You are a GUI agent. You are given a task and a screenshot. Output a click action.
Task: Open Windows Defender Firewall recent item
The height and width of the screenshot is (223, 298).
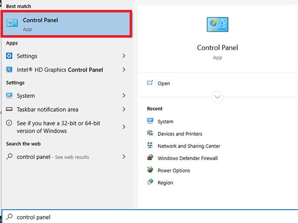point(188,158)
